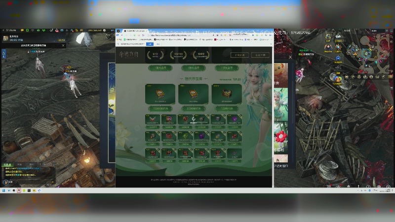The width and height of the screenshot is (395, 222).
Task: Click the blue button in browser find bar
Action: pyautogui.click(x=150, y=44)
